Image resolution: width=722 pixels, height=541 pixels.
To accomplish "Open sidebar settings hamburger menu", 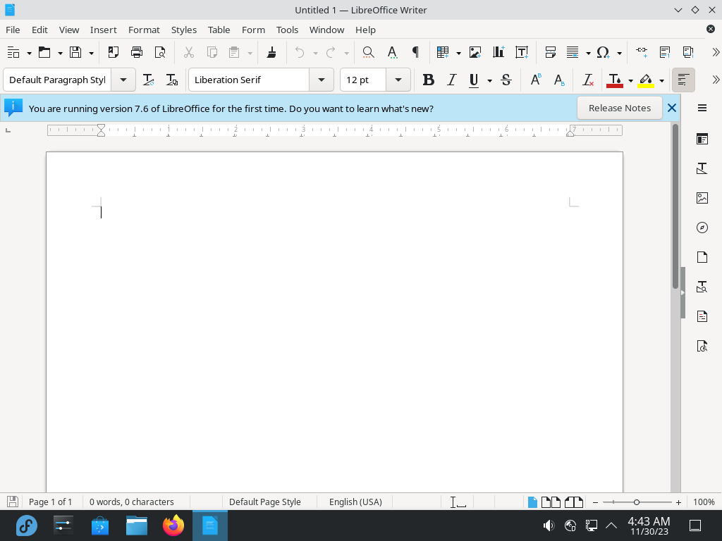I will click(702, 108).
